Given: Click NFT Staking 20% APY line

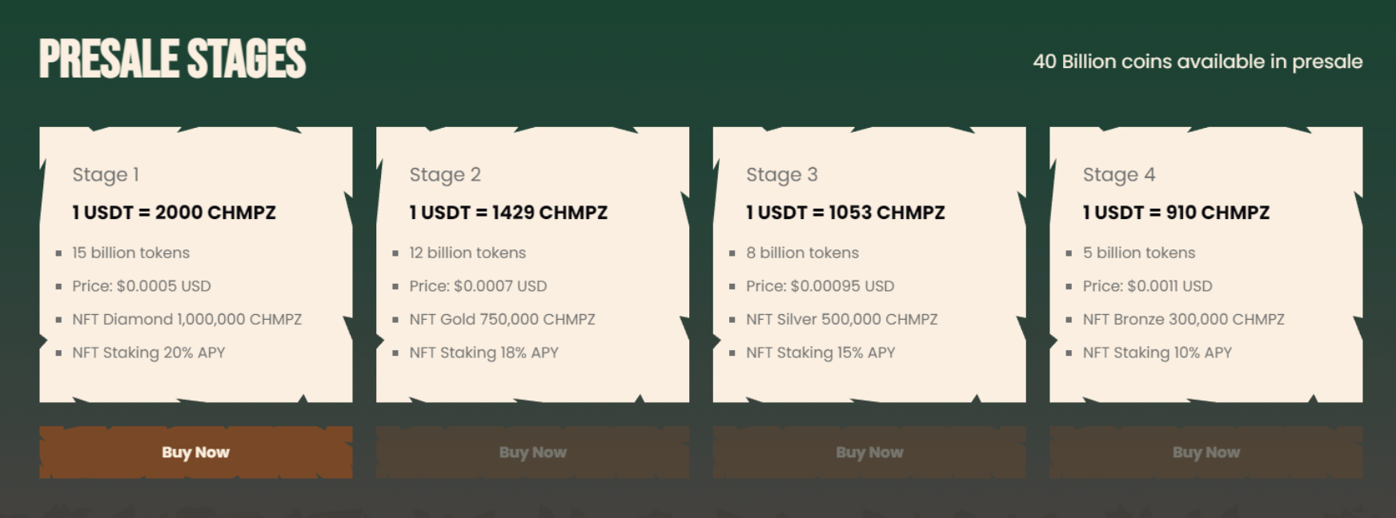Looking at the screenshot, I should 148,353.
